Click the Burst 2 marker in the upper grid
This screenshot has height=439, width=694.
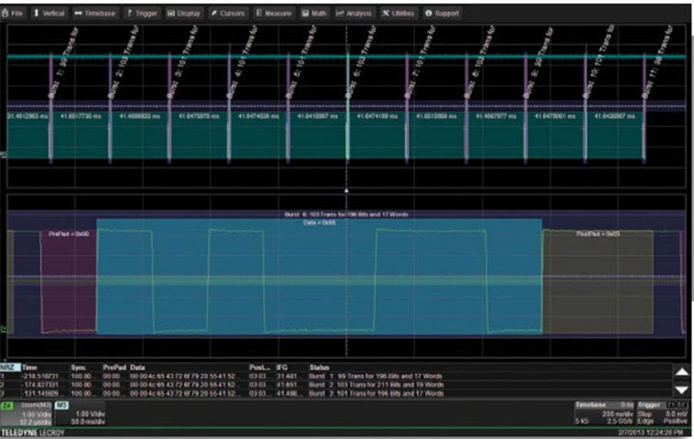pos(109,109)
